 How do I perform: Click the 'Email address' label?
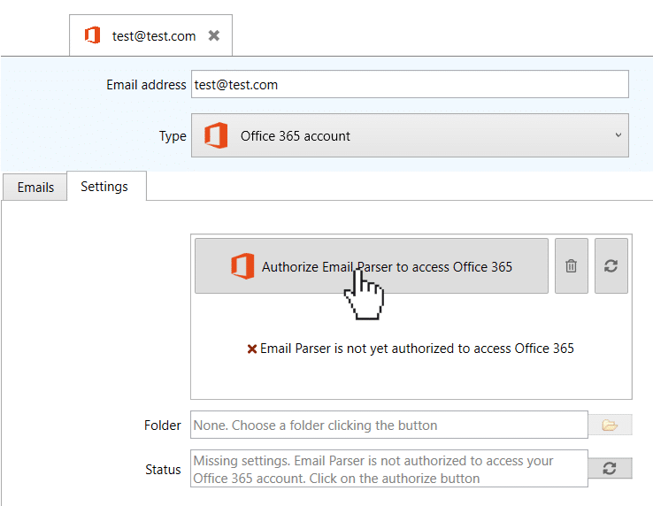pos(146,85)
